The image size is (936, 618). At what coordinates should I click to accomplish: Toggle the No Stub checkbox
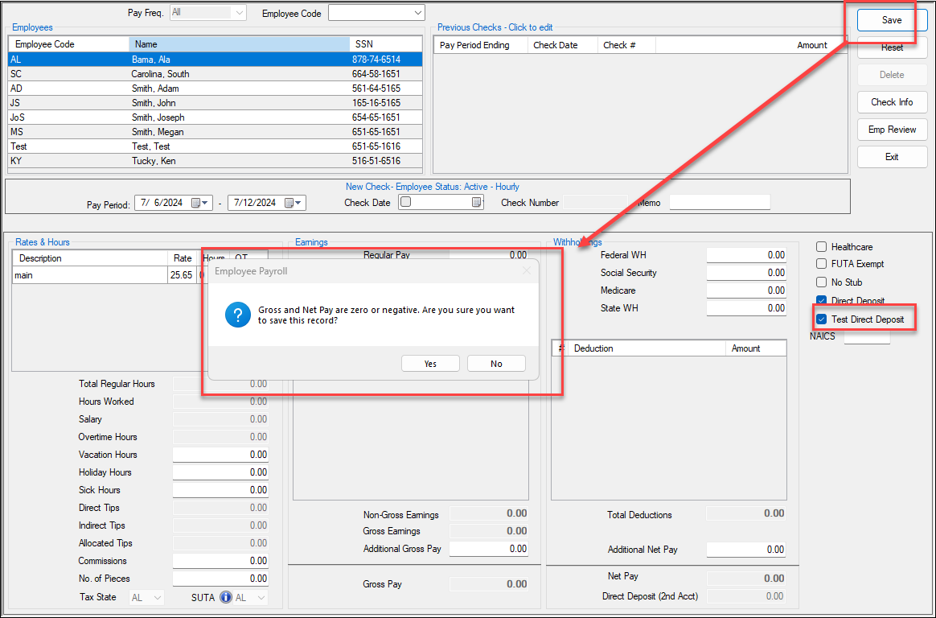coord(823,282)
